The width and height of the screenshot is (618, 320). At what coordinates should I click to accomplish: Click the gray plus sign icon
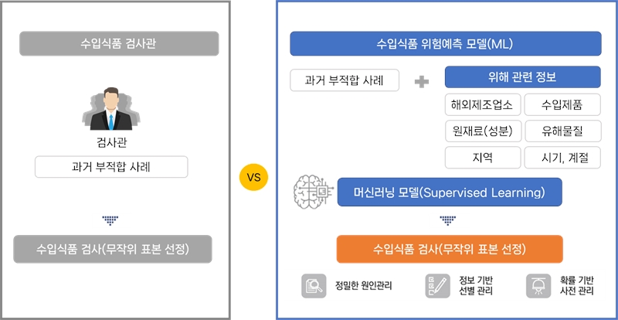422,81
